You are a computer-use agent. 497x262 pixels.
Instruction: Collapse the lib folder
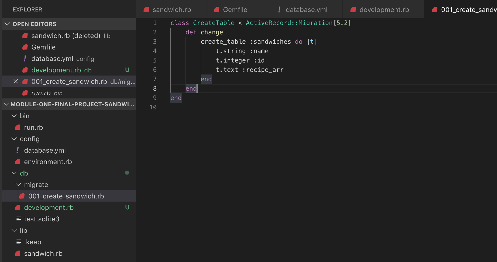tap(14, 230)
